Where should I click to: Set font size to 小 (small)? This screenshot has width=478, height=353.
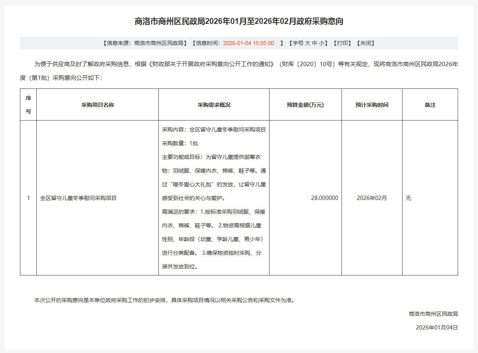322,43
